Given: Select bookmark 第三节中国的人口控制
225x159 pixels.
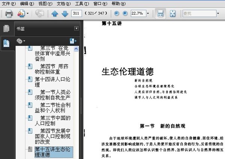Looking at the screenshot, I should [x=52, y=121].
